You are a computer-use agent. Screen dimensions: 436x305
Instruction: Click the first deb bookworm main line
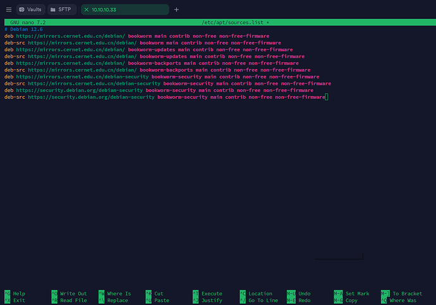pyautogui.click(x=137, y=36)
